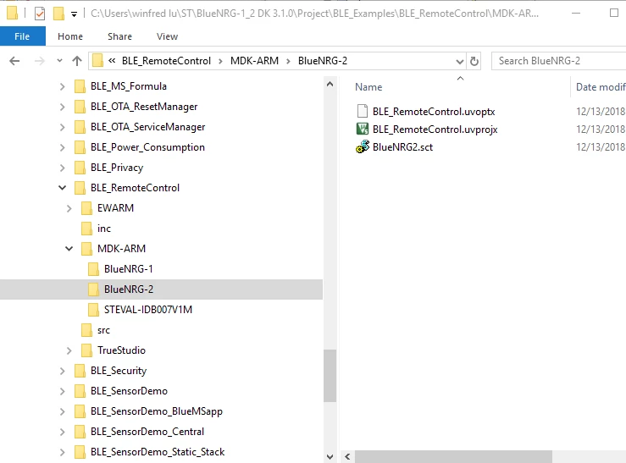Open the quick access toolbar customize arrow
Screen dimensions: 626x463
click(74, 14)
